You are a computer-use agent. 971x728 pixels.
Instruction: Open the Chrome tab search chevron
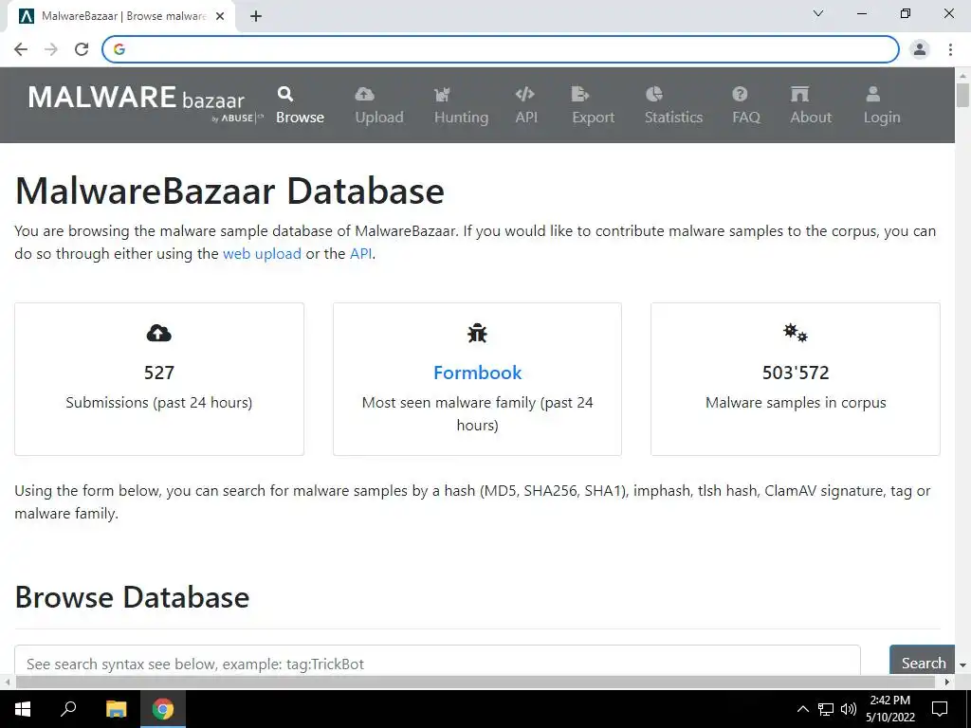click(x=818, y=13)
